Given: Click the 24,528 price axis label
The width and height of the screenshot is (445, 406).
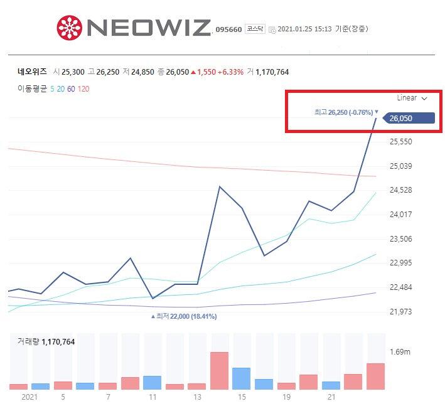Looking at the screenshot, I should click(400, 190).
